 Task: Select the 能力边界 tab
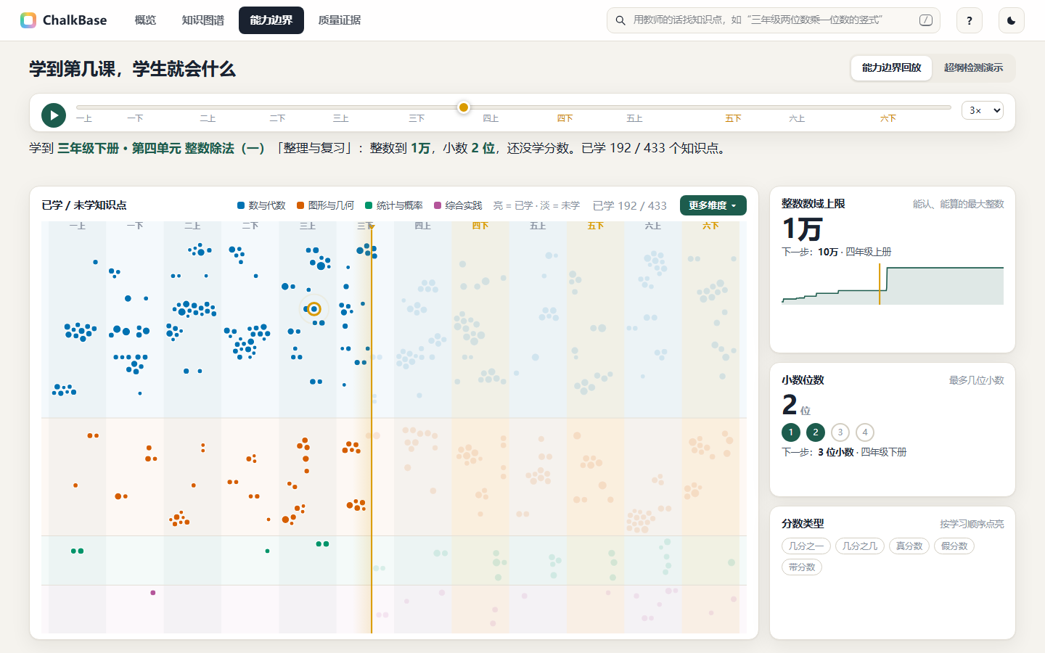coord(271,20)
